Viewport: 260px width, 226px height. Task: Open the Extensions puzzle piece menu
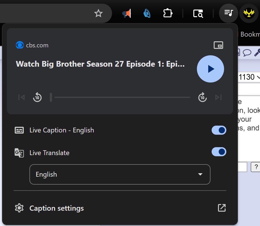[x=168, y=13]
